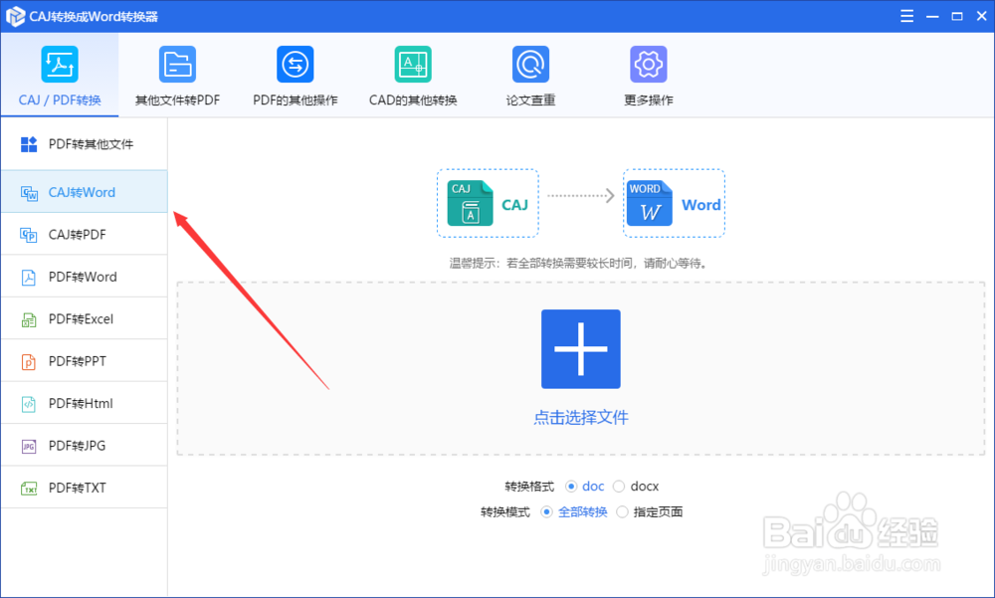Viewport: 995px width, 598px height.
Task: Select the PDF转TXT sidebar entry
Action: [x=84, y=487]
